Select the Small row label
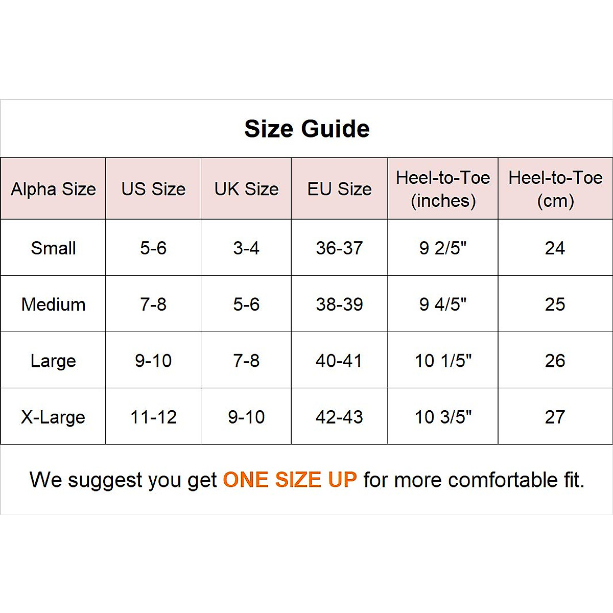613x613 pixels. pyautogui.click(x=53, y=248)
